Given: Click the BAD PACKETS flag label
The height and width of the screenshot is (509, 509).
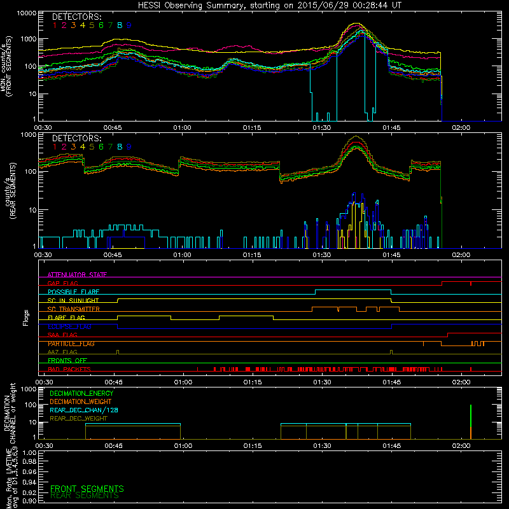Looking at the screenshot, I should coord(69,369).
